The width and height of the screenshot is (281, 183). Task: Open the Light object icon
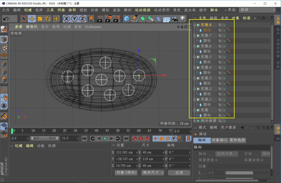click(x=183, y=19)
